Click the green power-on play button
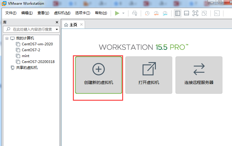232x146 pixels. coord(117,13)
